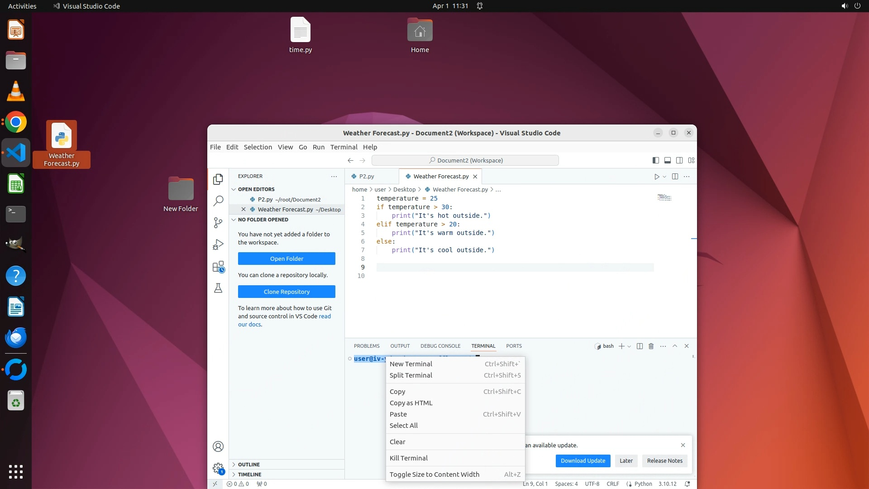Click the Kill Terminal trash icon
The width and height of the screenshot is (869, 489).
point(651,346)
